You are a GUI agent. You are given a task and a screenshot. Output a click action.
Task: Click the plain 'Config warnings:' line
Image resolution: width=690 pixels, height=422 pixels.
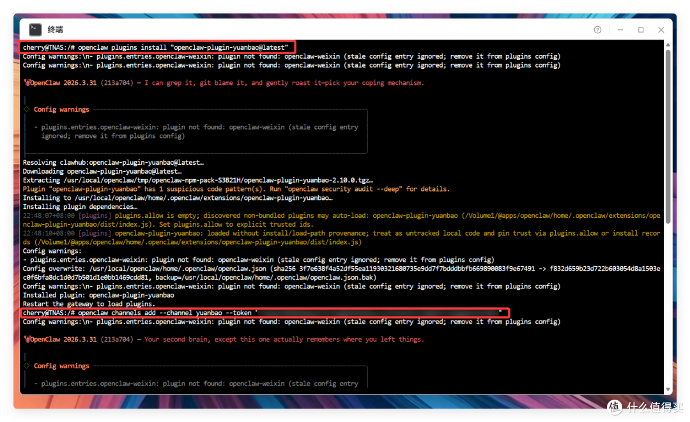click(x=52, y=250)
